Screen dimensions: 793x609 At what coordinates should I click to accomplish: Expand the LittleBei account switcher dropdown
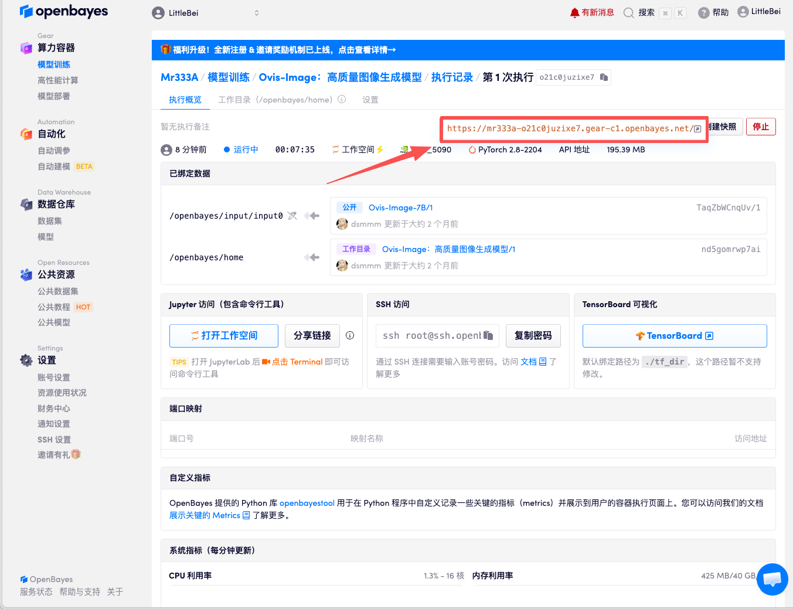(x=205, y=13)
